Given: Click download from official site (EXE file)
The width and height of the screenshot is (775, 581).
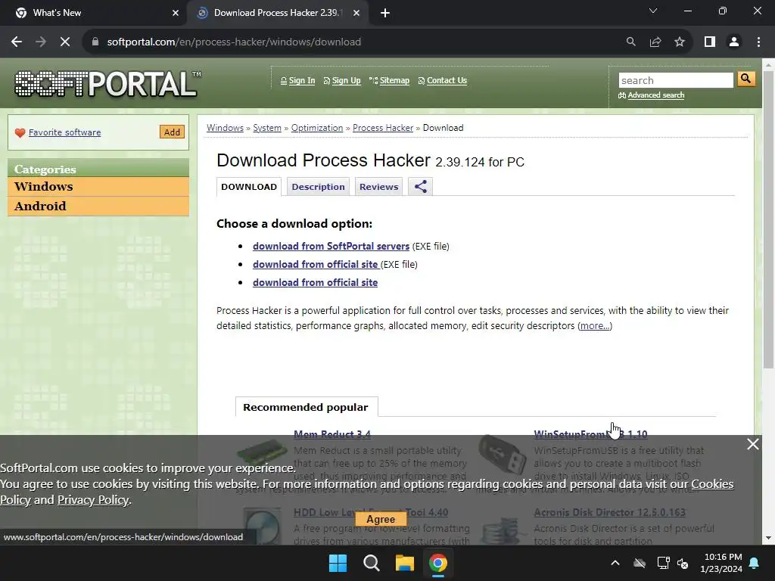Looking at the screenshot, I should (316, 264).
